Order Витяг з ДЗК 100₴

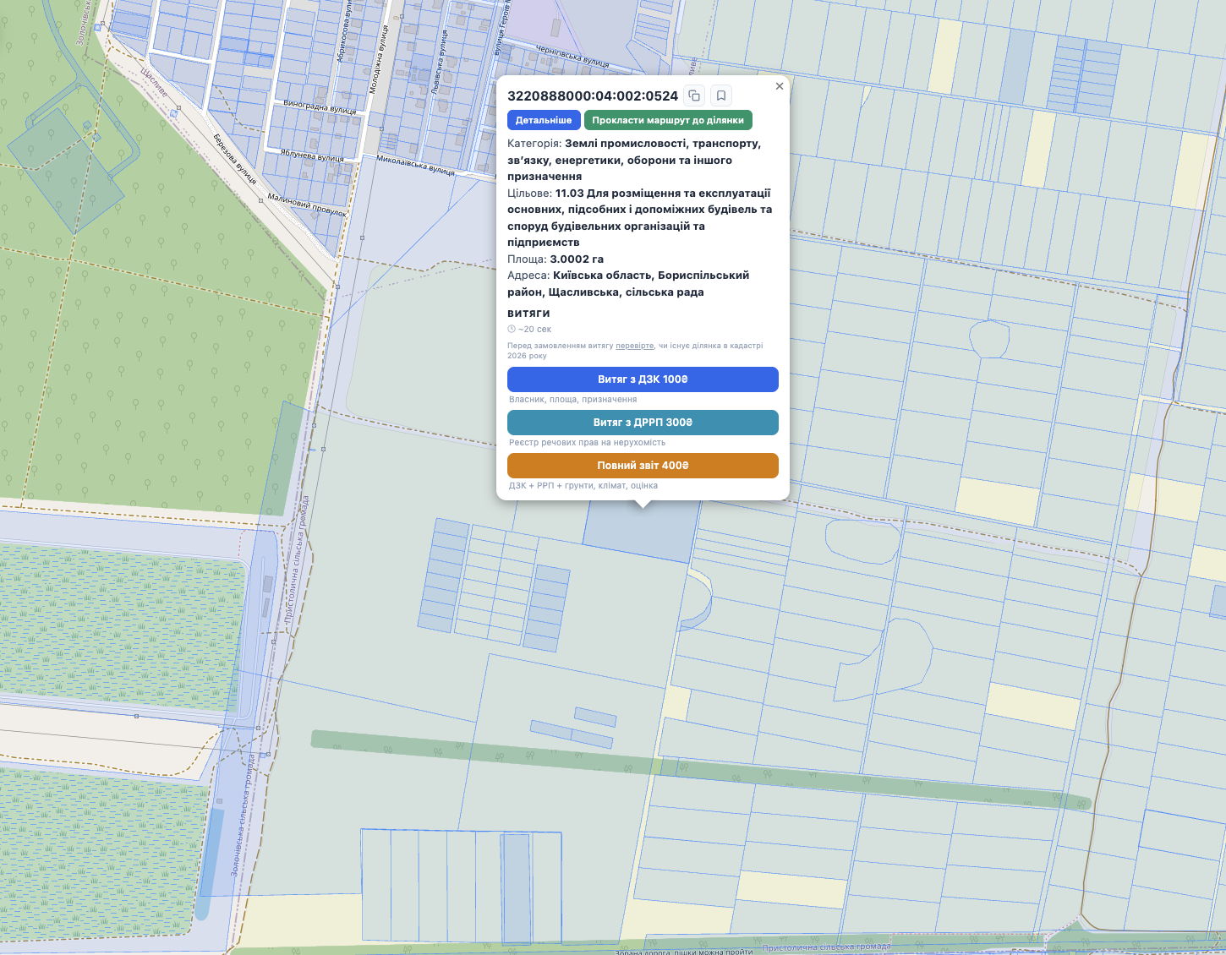[x=643, y=379]
